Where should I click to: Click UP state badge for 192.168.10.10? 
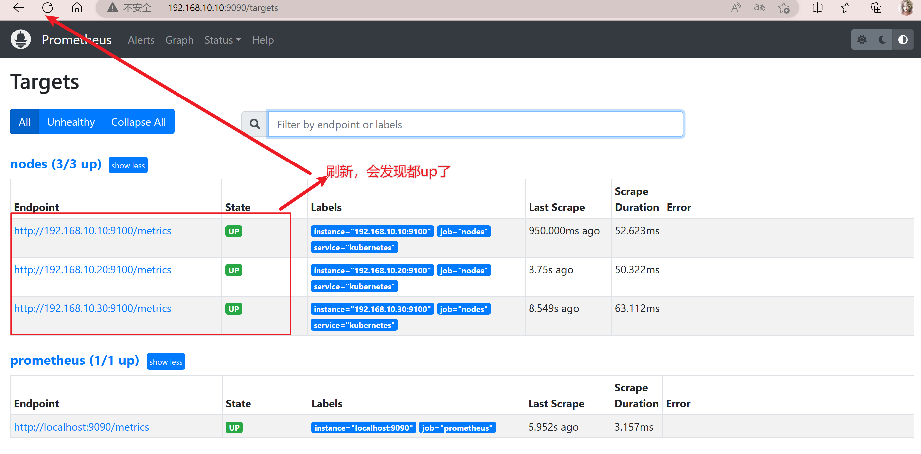(x=234, y=231)
